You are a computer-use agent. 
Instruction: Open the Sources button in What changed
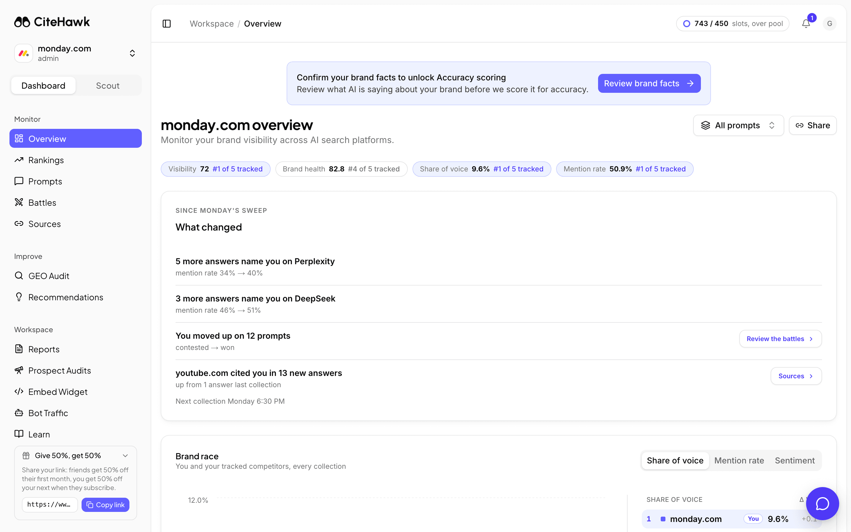[796, 376]
